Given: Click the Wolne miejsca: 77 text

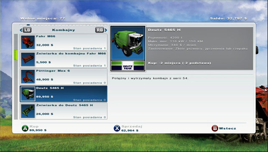Looking at the screenshot, I should tap(43, 18).
